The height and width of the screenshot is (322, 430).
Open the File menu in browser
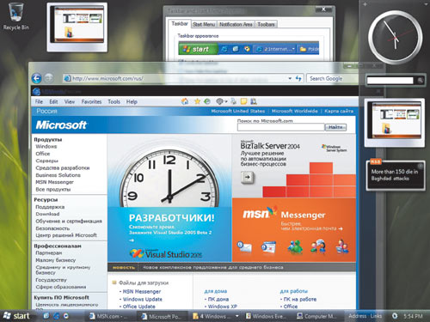[39, 101]
